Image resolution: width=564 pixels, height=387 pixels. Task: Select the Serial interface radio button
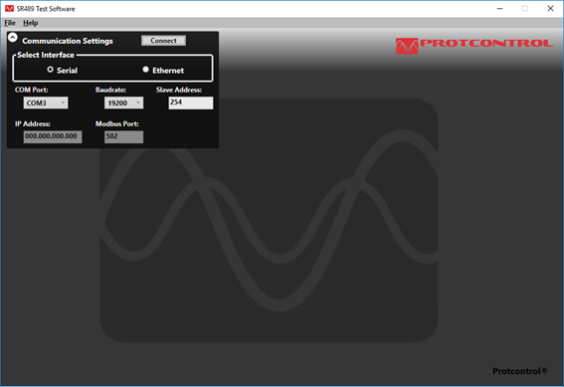[x=51, y=70]
